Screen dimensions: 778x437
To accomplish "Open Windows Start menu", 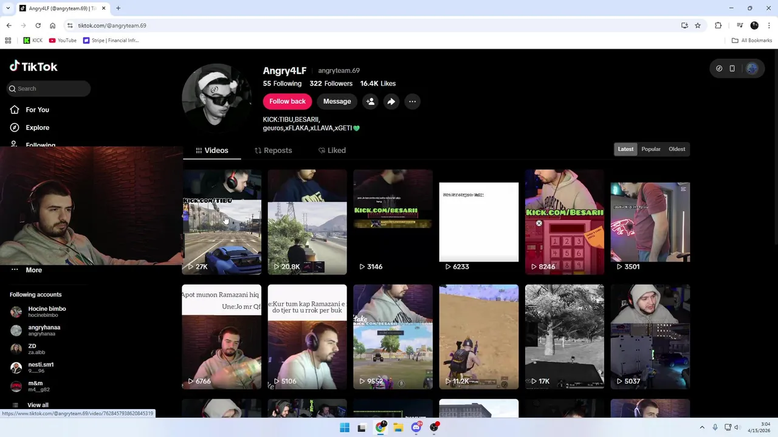I will 345,427.
